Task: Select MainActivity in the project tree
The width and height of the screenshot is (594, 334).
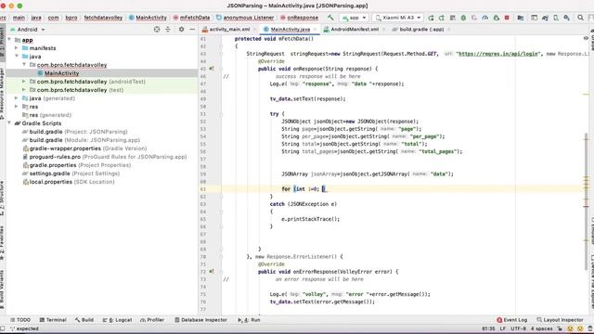Action: coord(61,73)
